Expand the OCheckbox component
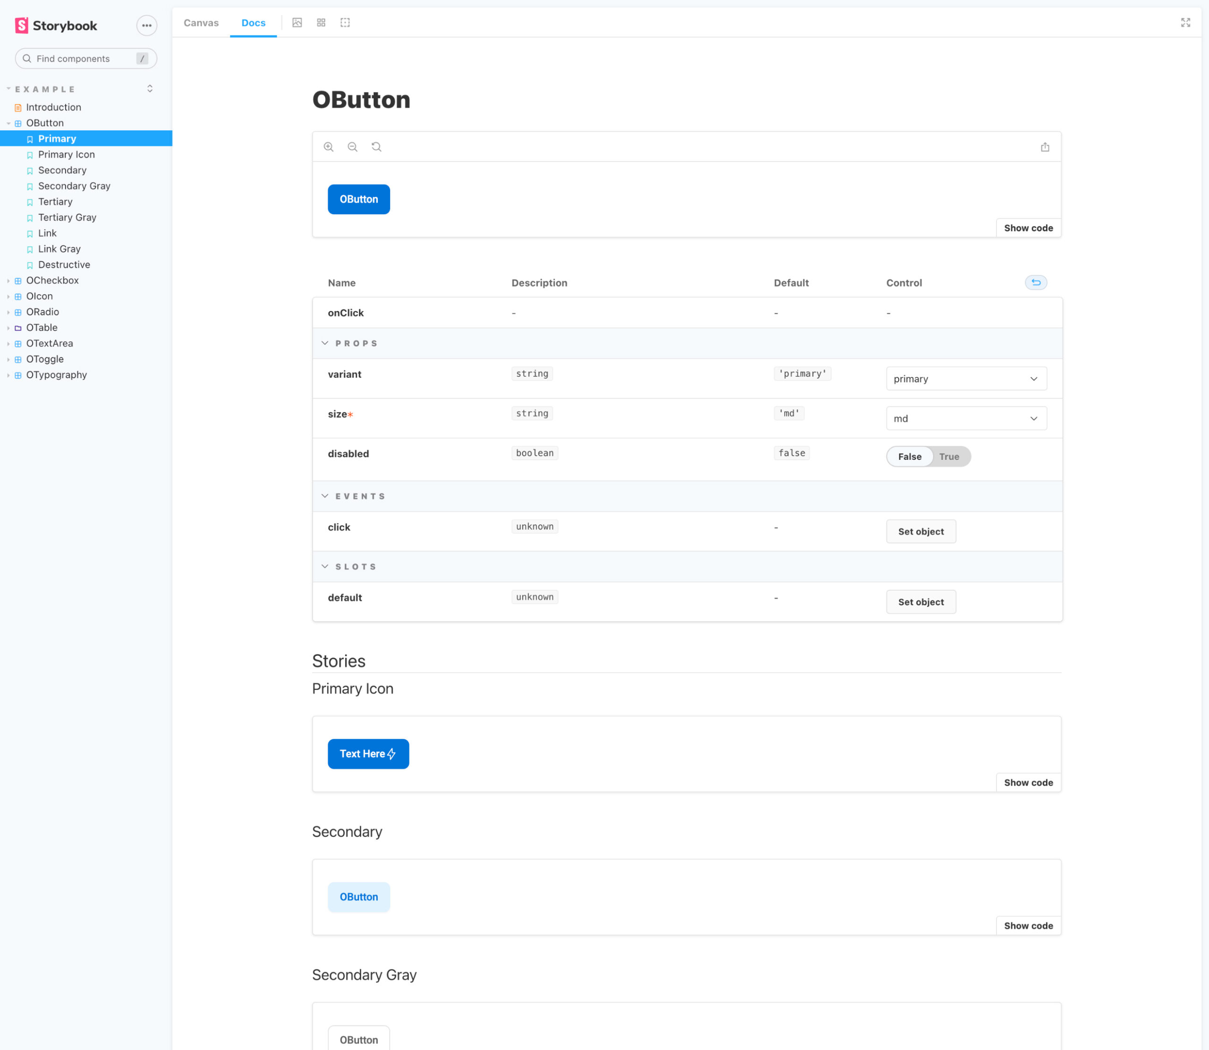 52,280
